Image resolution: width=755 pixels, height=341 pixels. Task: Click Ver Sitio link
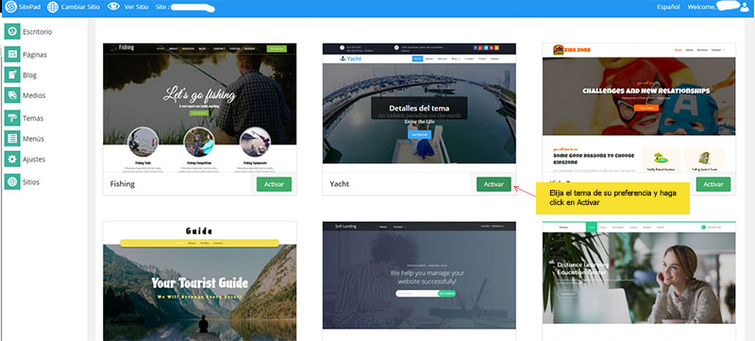tap(136, 8)
